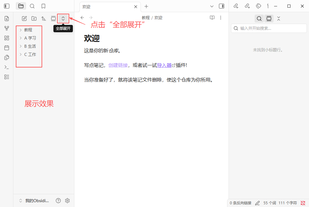Click 教程 in the breadcrumb
Image resolution: width=309 pixels, height=207 pixels.
click(x=146, y=18)
